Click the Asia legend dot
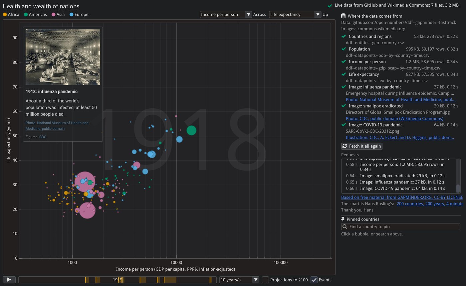 (x=54, y=14)
